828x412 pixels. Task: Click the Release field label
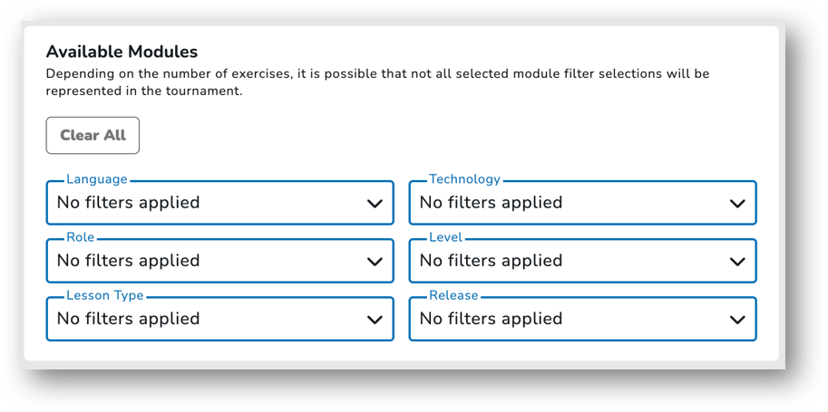pyautogui.click(x=453, y=295)
